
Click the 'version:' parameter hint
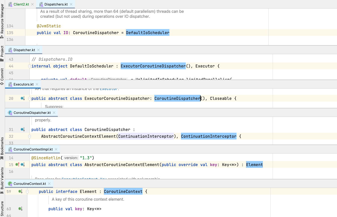coord(71,158)
